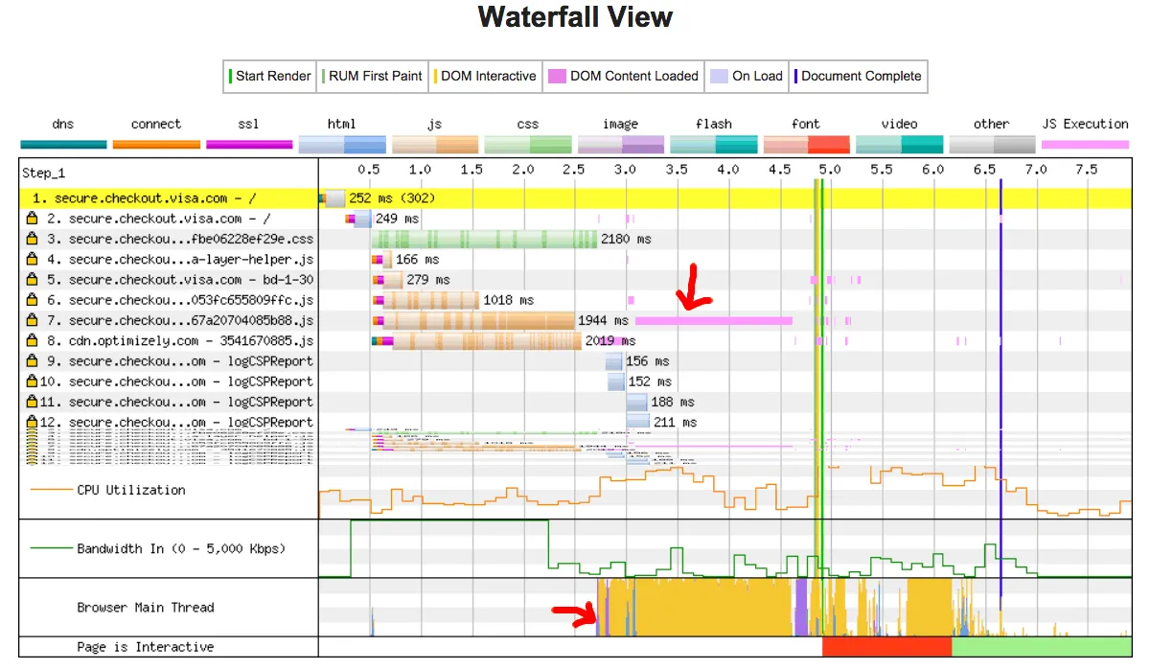This screenshot has height=670, width=1150.
Task: Click the lock icon on request 2
Action: [x=32, y=219]
